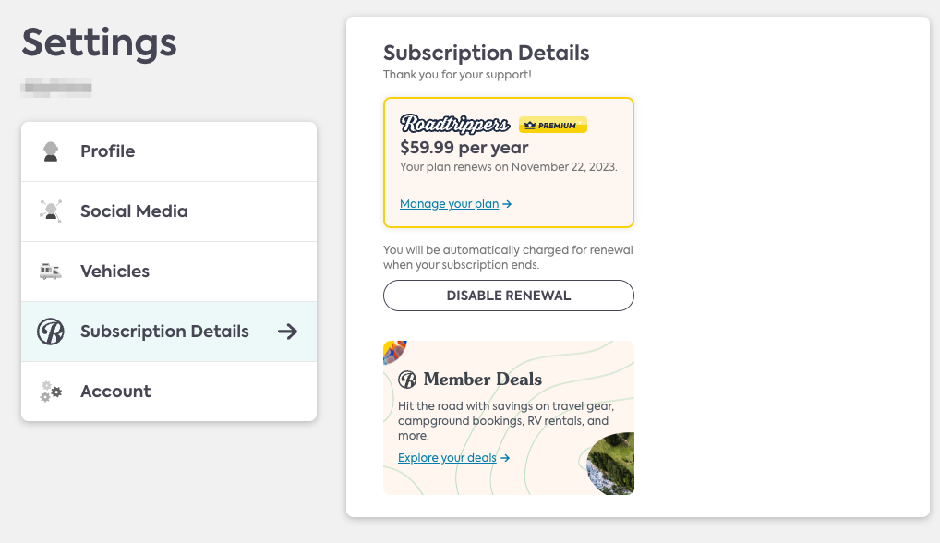Open Account settings
The image size is (940, 543).
[x=169, y=392]
